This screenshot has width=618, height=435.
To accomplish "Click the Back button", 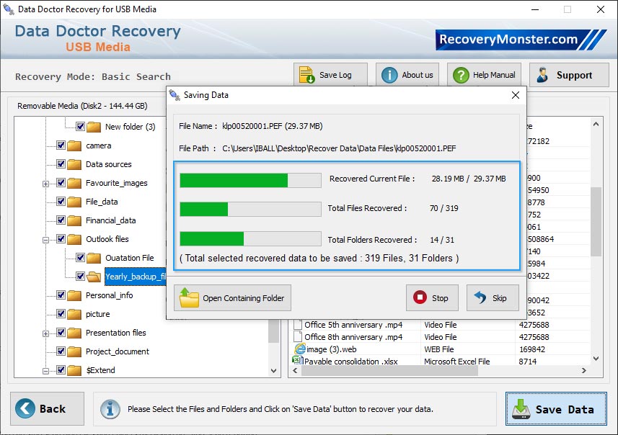I will 46,408.
